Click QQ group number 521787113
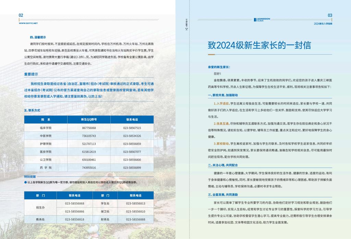The height and width of the screenshot is (239, 351). (x=89, y=144)
